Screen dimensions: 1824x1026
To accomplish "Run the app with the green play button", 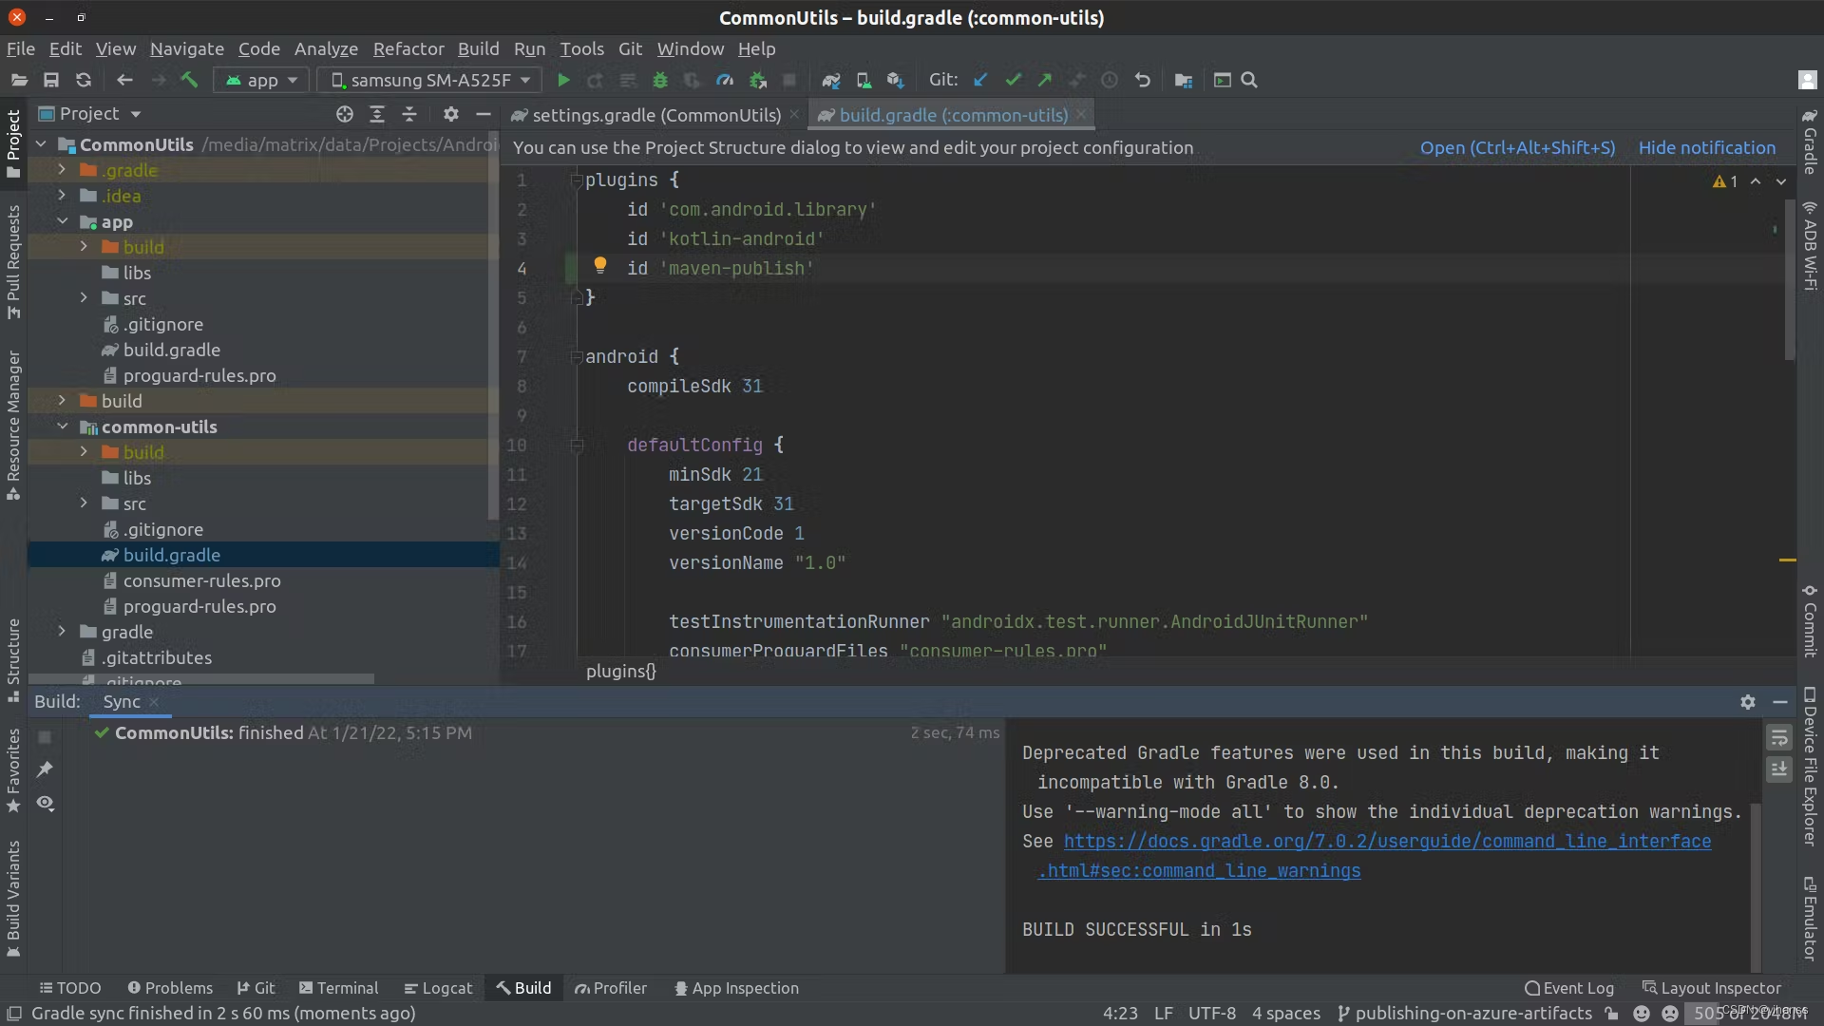I will [563, 81].
